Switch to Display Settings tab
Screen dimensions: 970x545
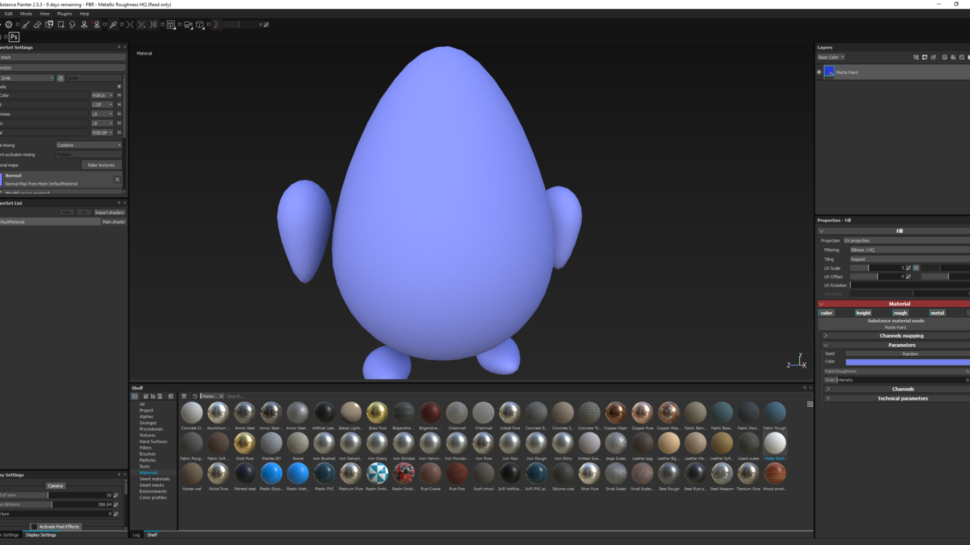[41, 535]
